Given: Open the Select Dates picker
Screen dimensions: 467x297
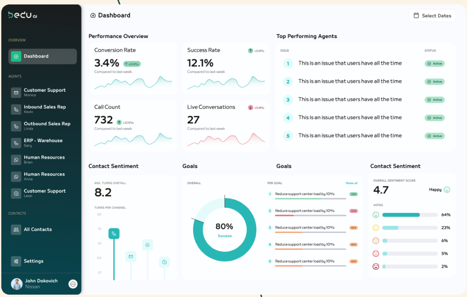Looking at the screenshot, I should 432,15.
